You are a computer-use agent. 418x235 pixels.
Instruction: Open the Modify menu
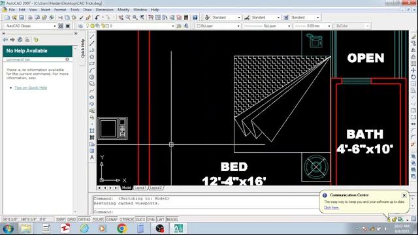pos(123,10)
